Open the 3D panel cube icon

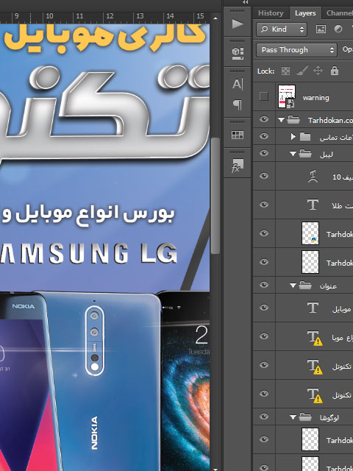click(237, 53)
